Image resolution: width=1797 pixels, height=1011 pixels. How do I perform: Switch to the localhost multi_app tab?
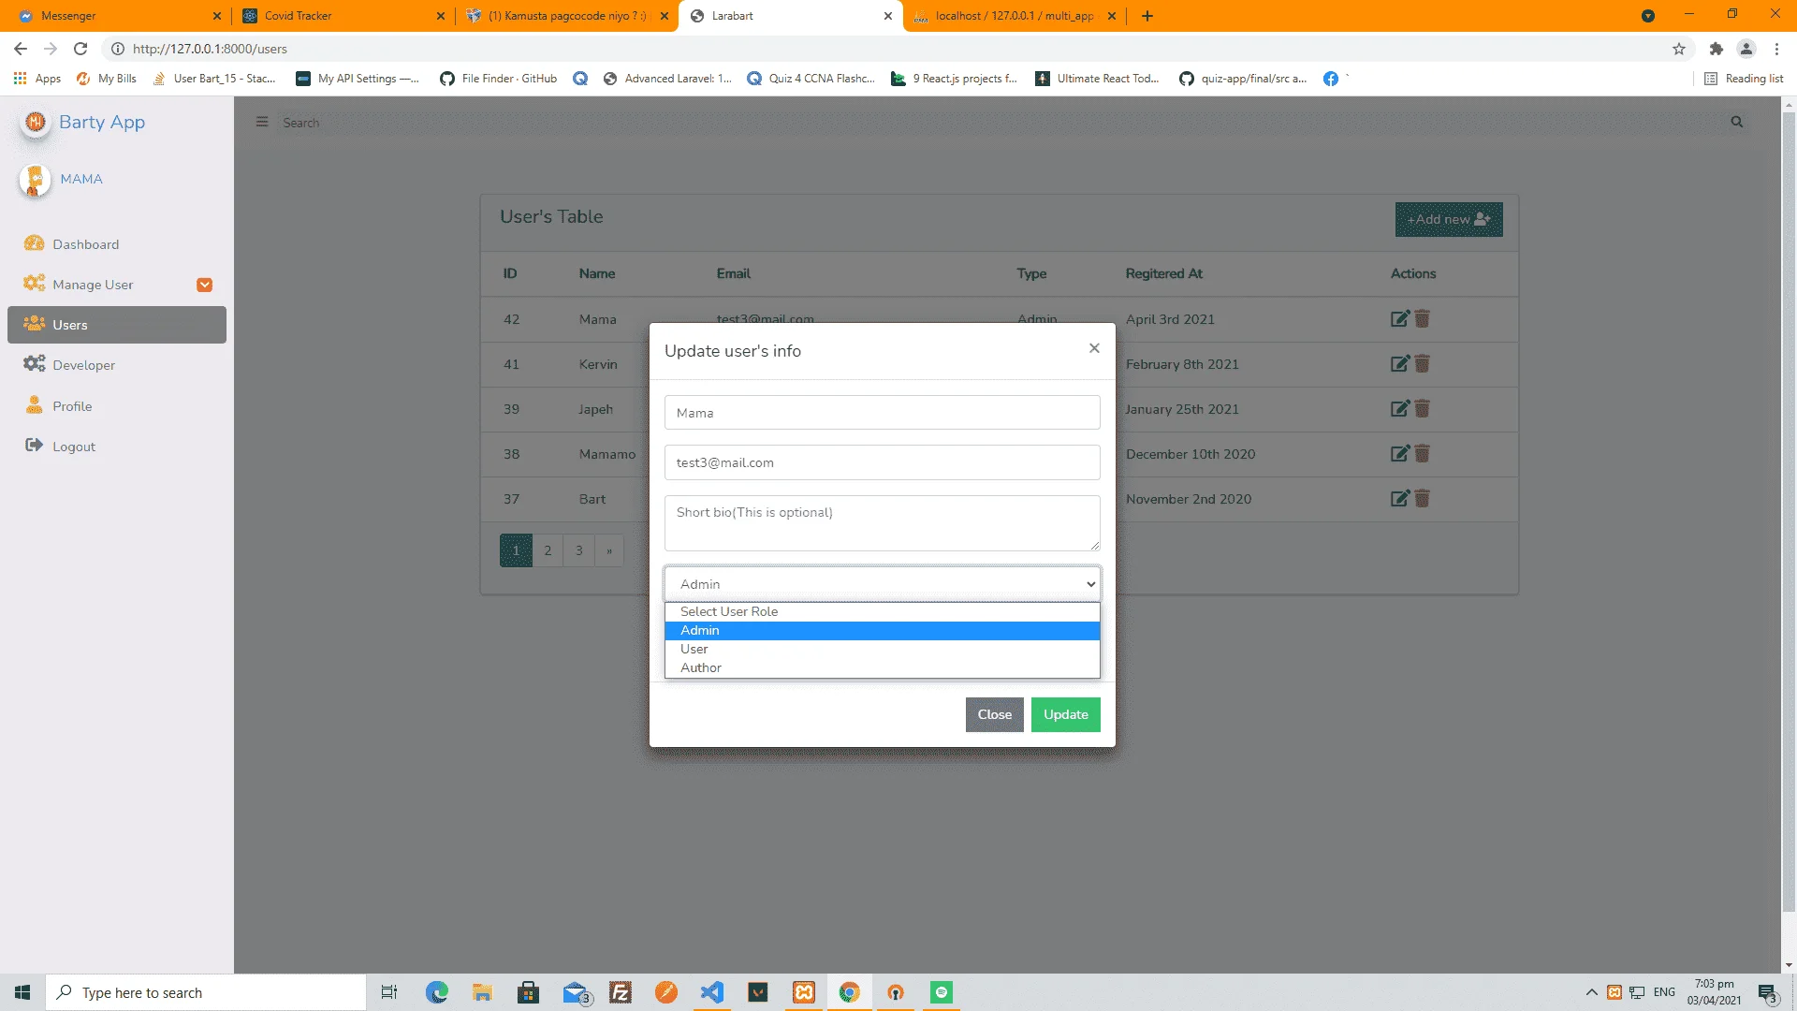click(1015, 16)
